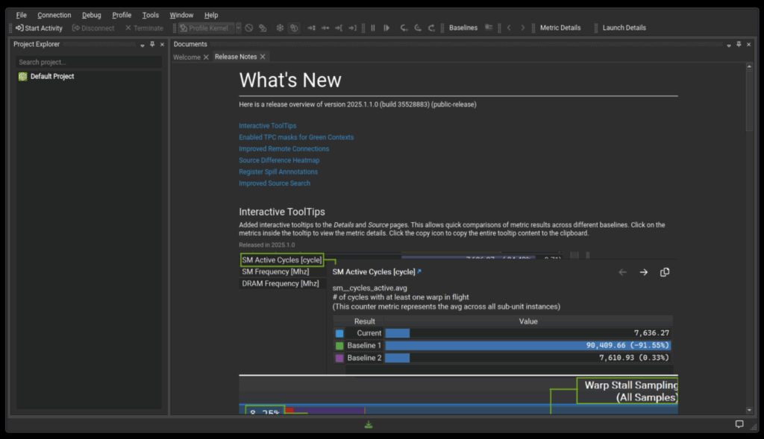Open Launch Details from toolbar
This screenshot has height=439, width=764.
(x=624, y=28)
